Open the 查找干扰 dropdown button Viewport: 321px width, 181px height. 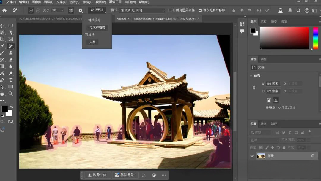[x=97, y=10]
